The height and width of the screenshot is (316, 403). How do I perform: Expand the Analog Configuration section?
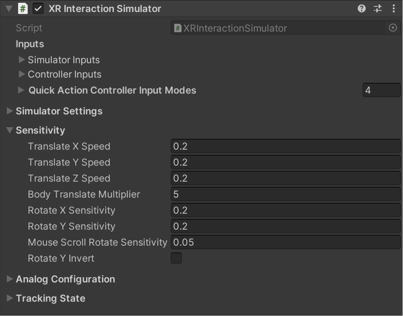pos(10,279)
